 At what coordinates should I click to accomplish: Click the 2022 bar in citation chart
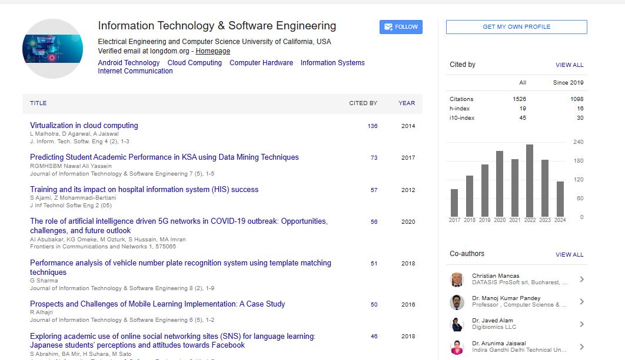point(530,180)
